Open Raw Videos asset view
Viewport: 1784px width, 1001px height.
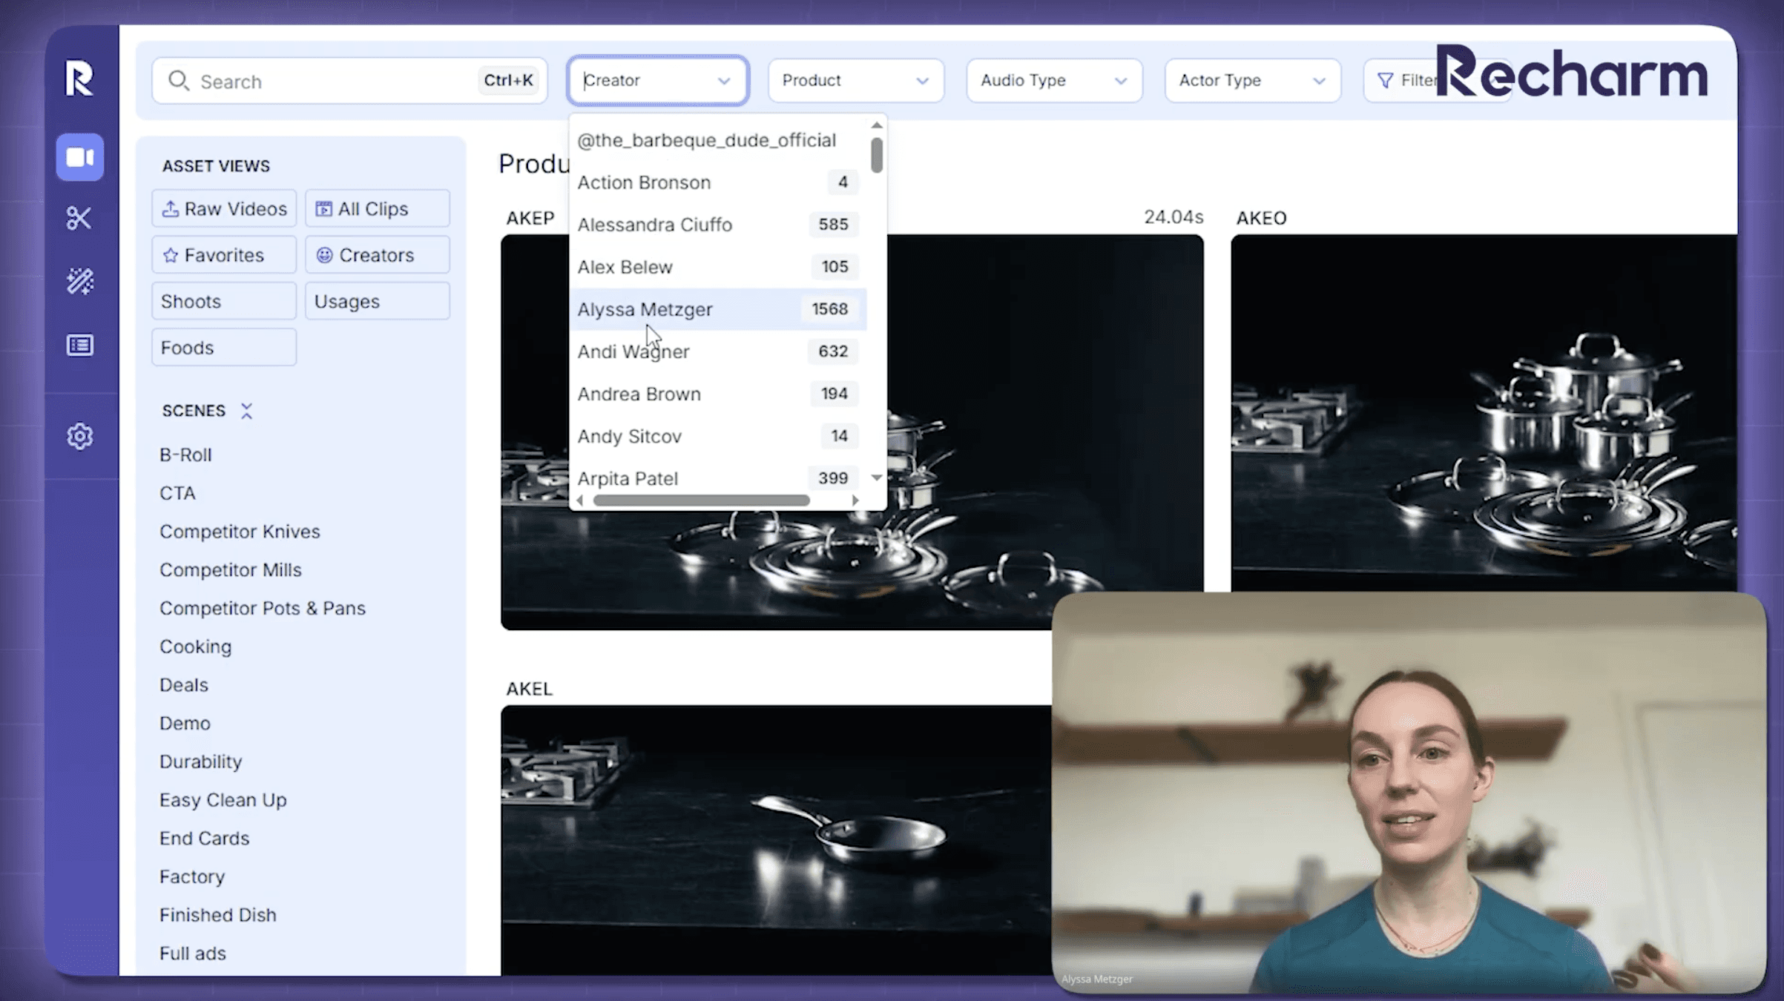click(224, 209)
